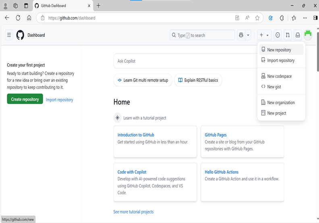Click the Type / to search field
This screenshot has width=319, height=223.
click(x=203, y=35)
